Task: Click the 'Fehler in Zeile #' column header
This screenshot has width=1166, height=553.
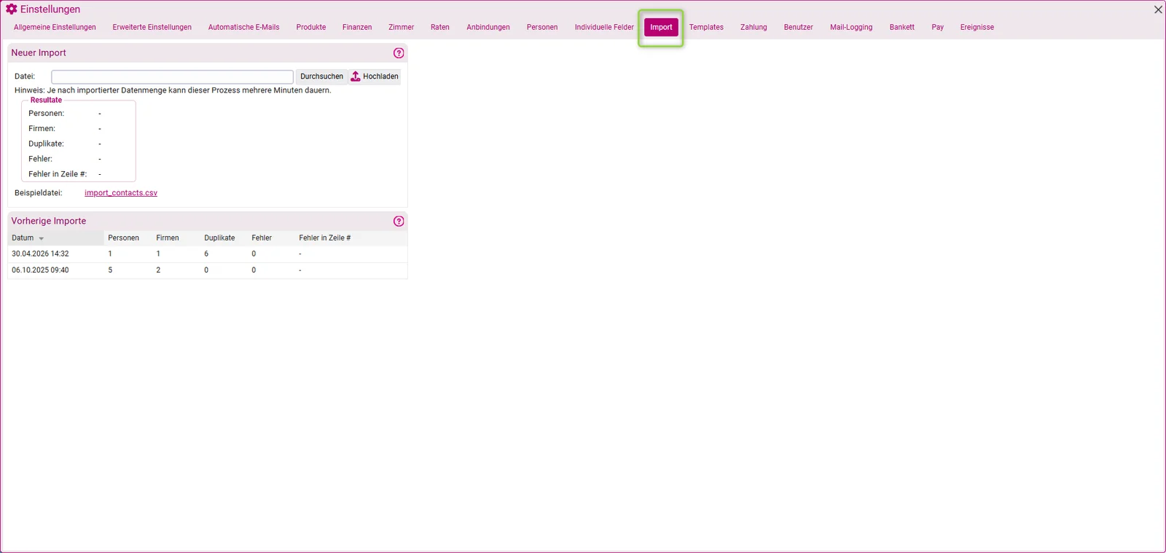Action: pyautogui.click(x=325, y=238)
